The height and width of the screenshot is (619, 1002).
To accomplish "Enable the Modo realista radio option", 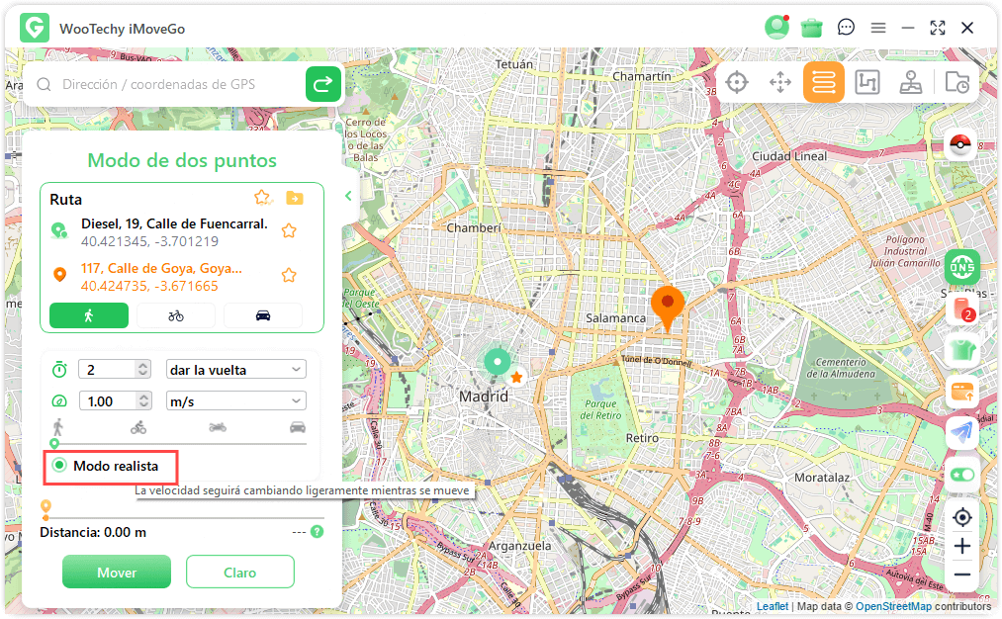I will pyautogui.click(x=60, y=465).
